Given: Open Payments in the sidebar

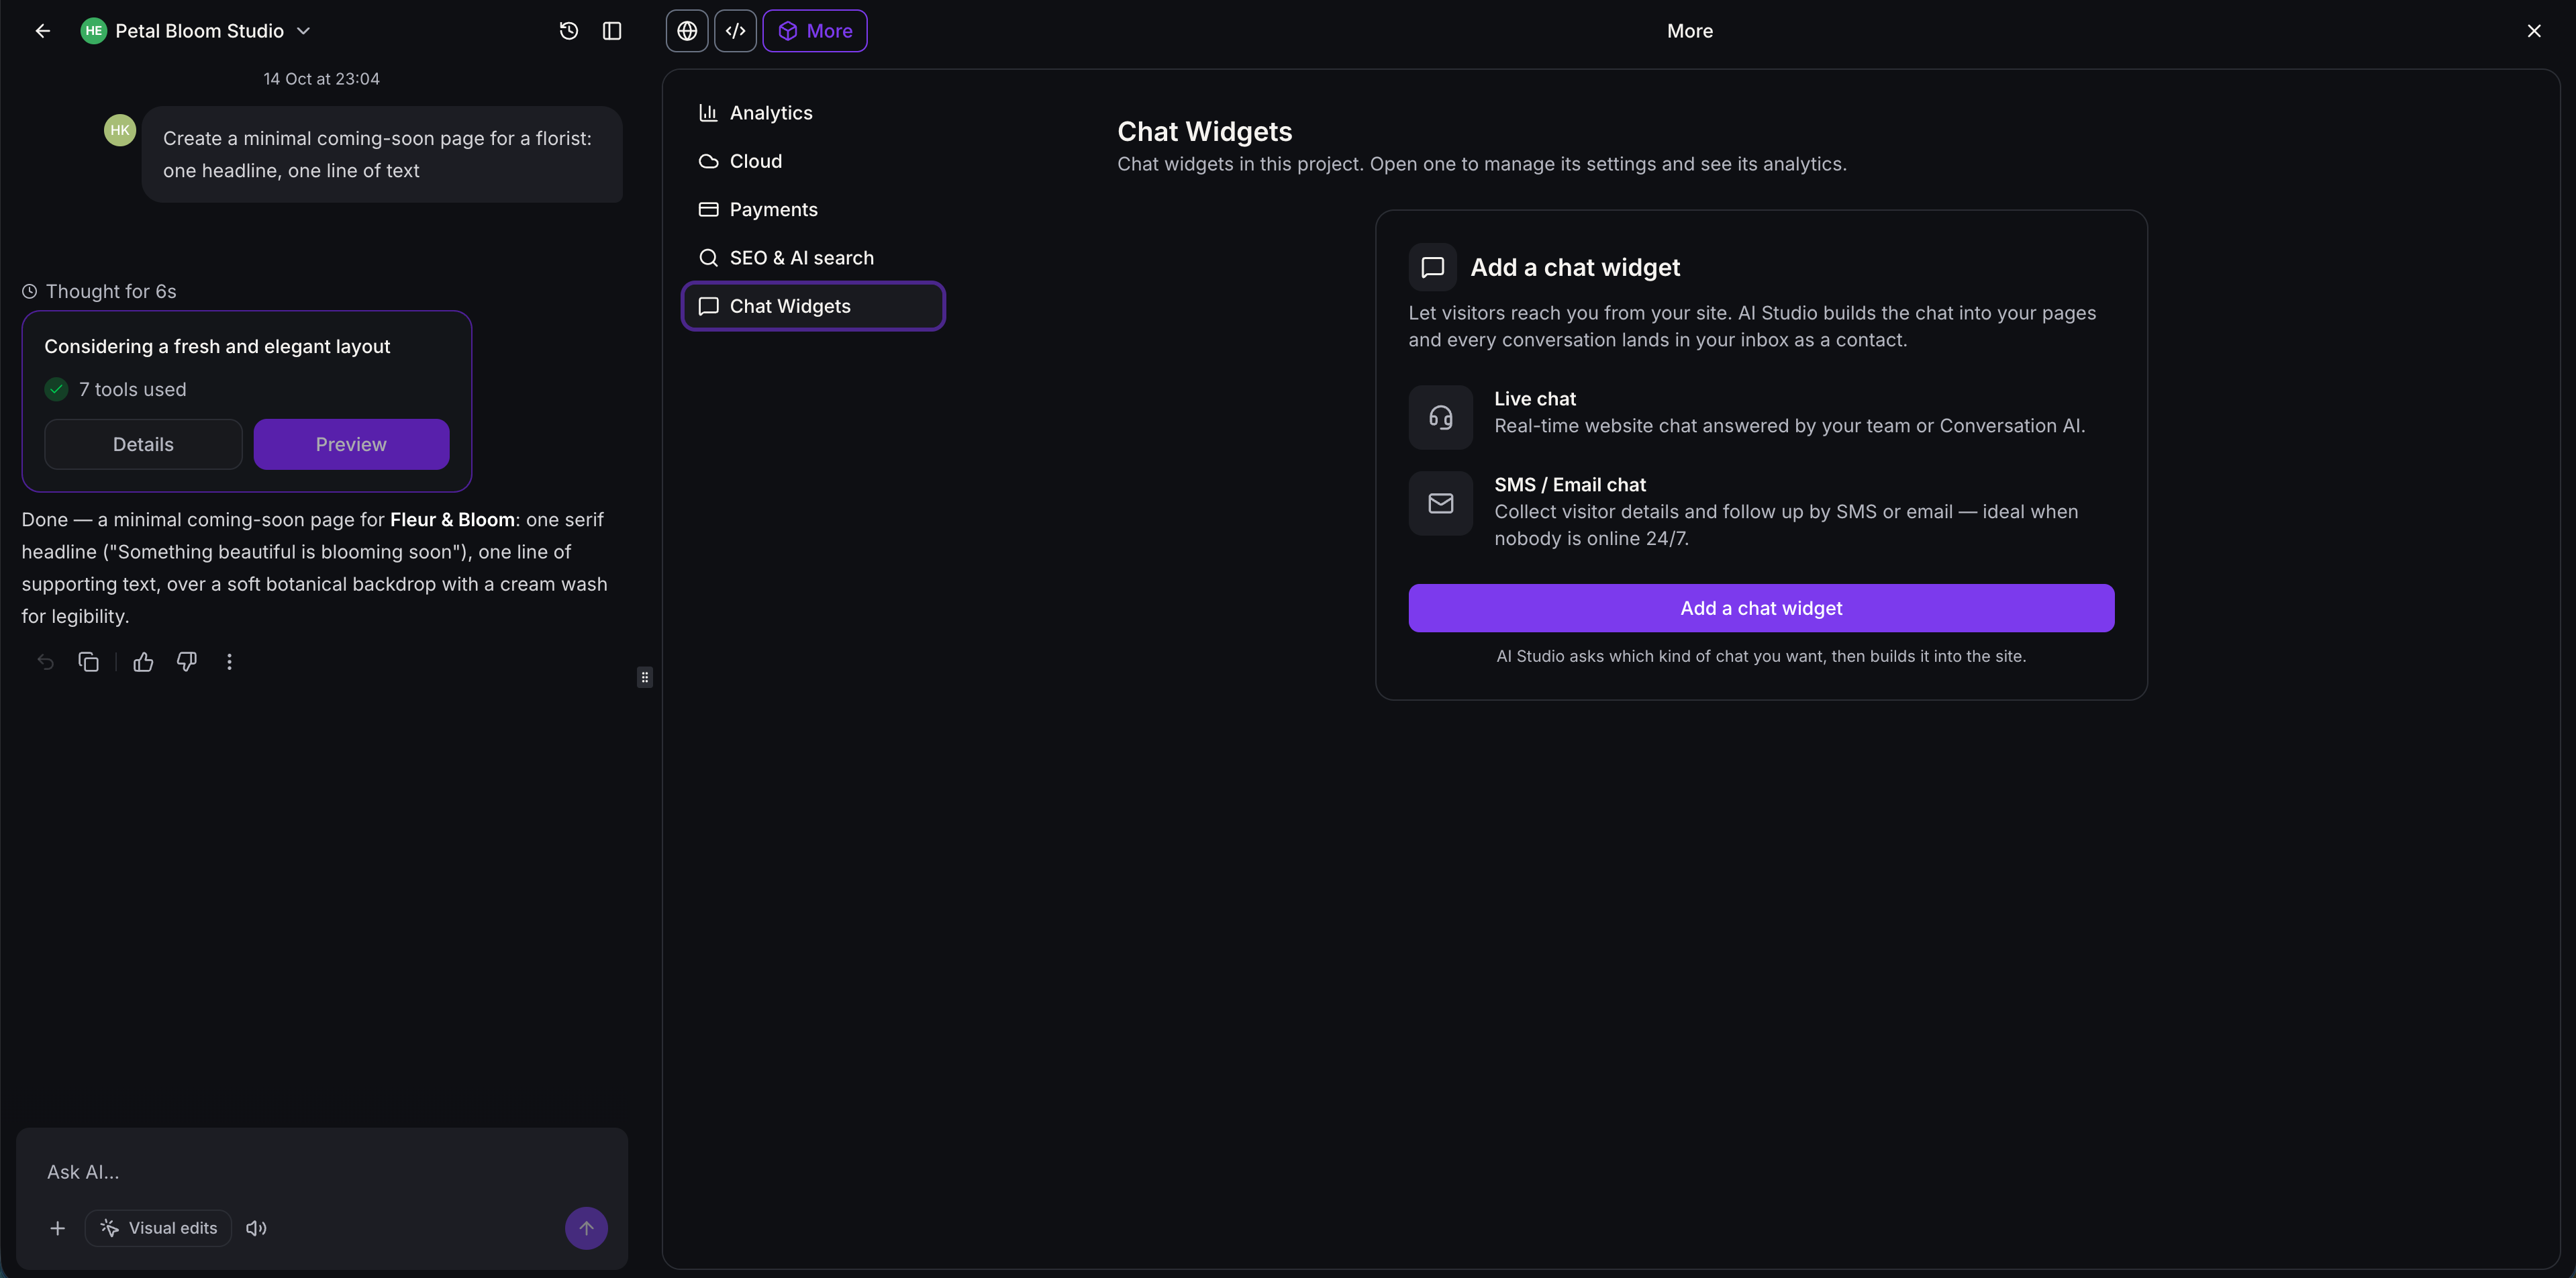Looking at the screenshot, I should [x=813, y=209].
